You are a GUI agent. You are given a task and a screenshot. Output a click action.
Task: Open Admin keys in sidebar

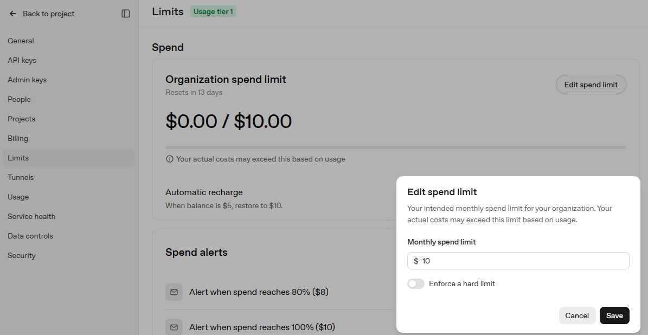27,80
